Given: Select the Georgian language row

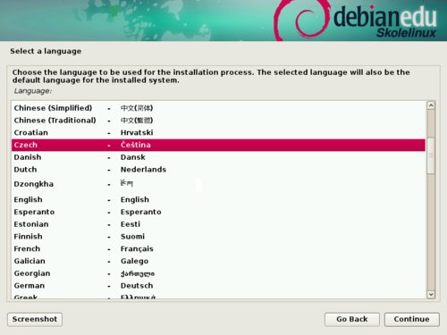Looking at the screenshot, I should tap(218, 273).
